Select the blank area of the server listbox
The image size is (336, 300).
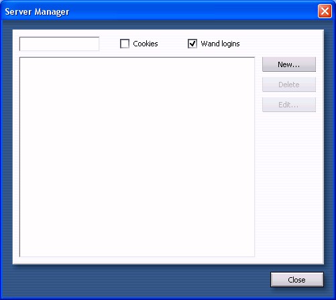(137, 157)
